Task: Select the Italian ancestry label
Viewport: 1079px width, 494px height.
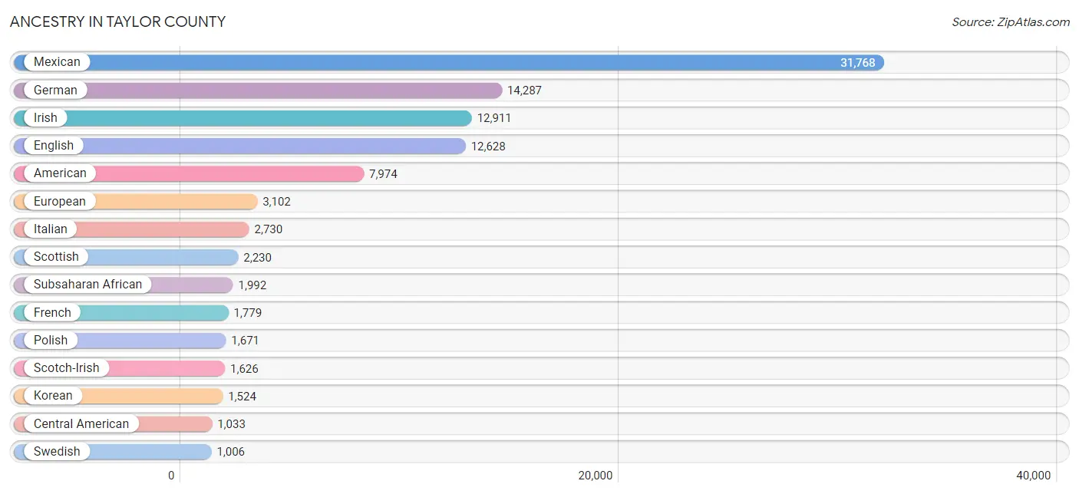Action: (51, 229)
